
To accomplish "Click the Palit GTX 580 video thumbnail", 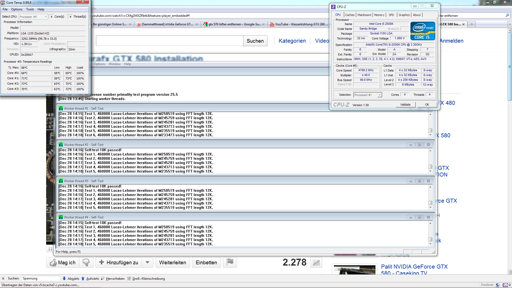I will coord(355,269).
